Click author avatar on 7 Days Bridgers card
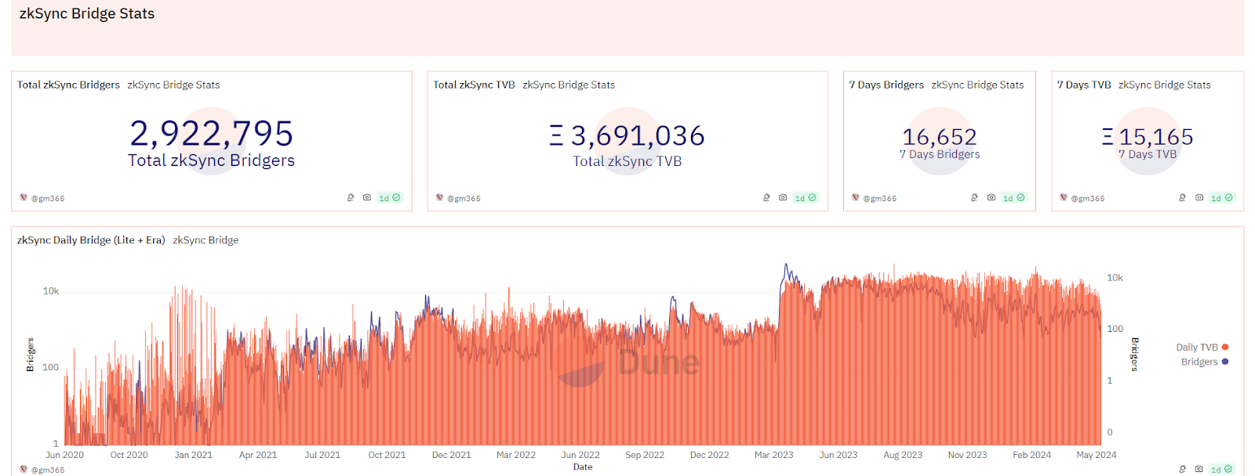Screen dimensions: 1255x476 tap(855, 198)
